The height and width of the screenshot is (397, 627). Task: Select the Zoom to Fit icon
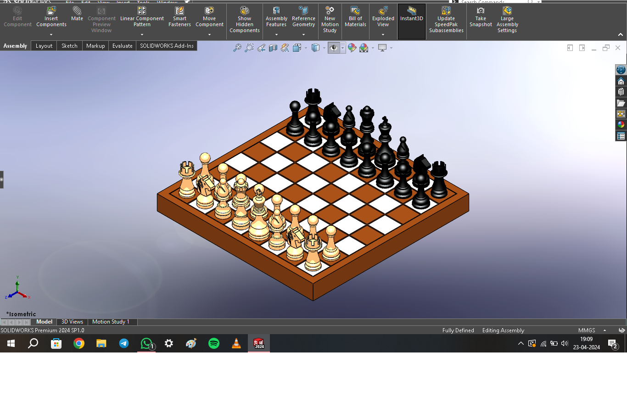tap(237, 47)
